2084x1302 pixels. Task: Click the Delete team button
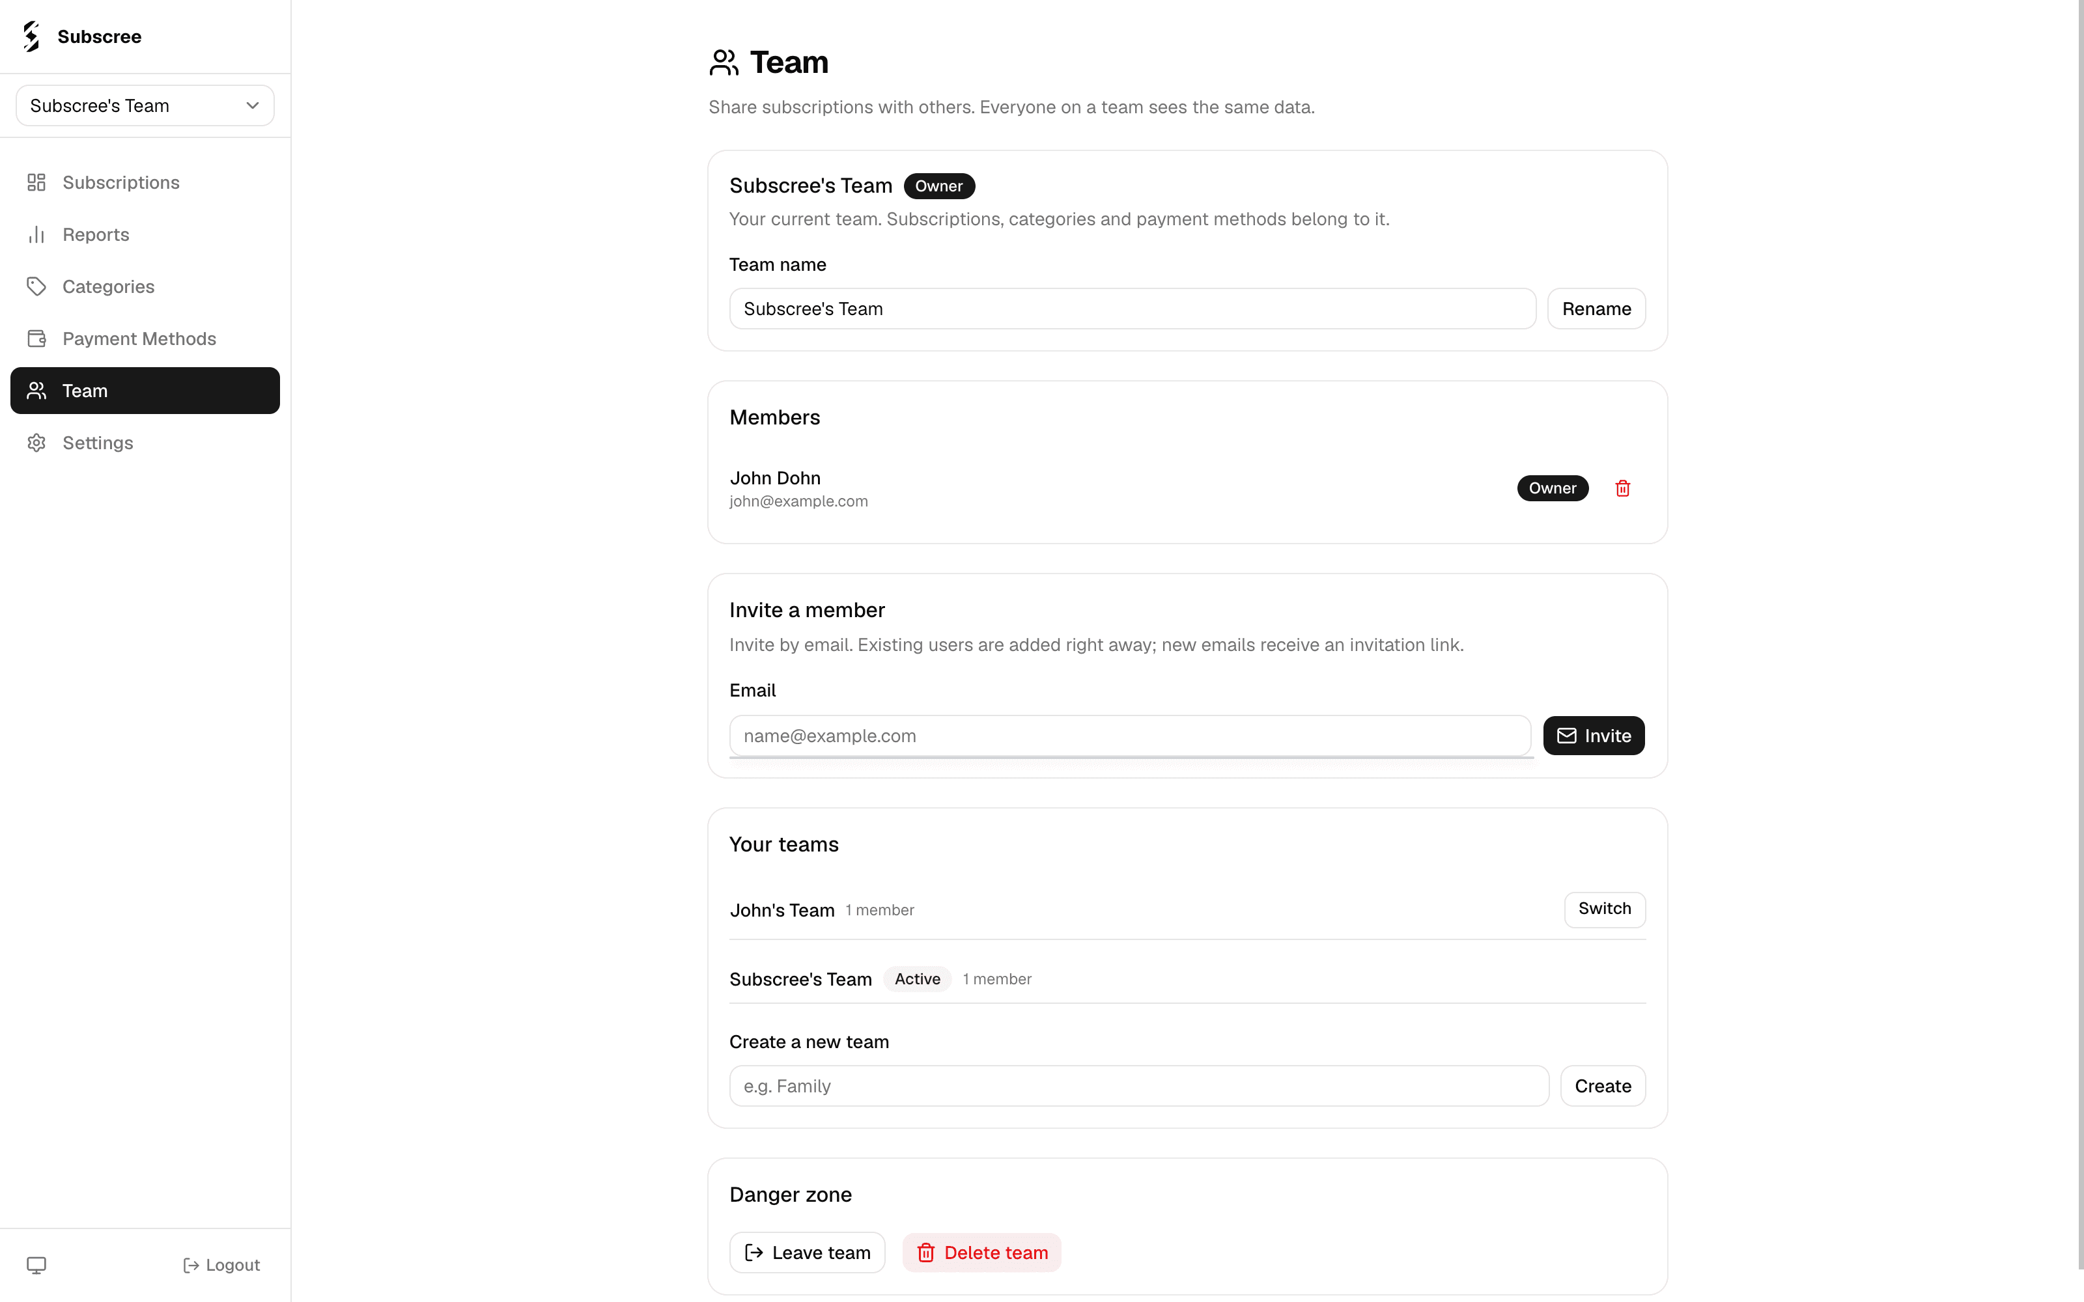point(981,1252)
